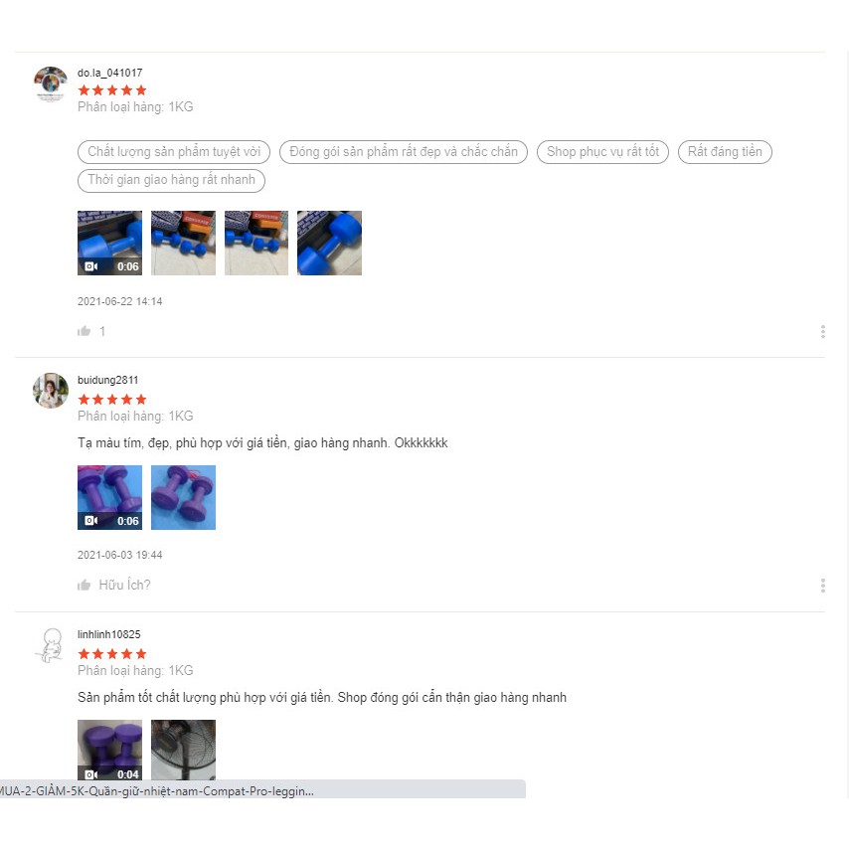
Task: Click thumbs-up icon beside Hữu Ích?
Action: (x=84, y=585)
